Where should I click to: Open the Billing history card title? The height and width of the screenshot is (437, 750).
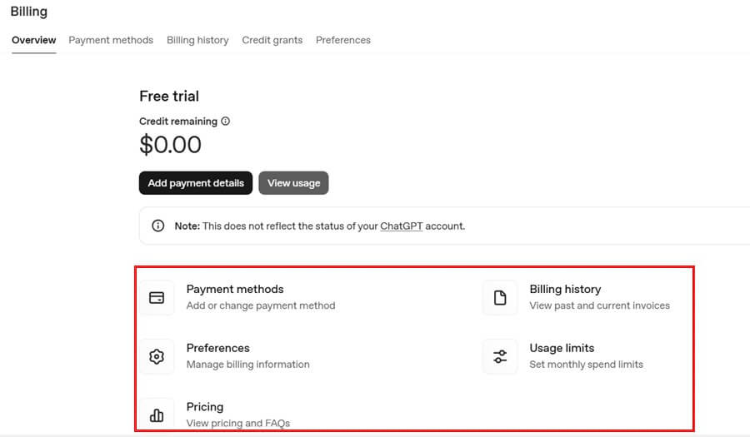(x=565, y=290)
